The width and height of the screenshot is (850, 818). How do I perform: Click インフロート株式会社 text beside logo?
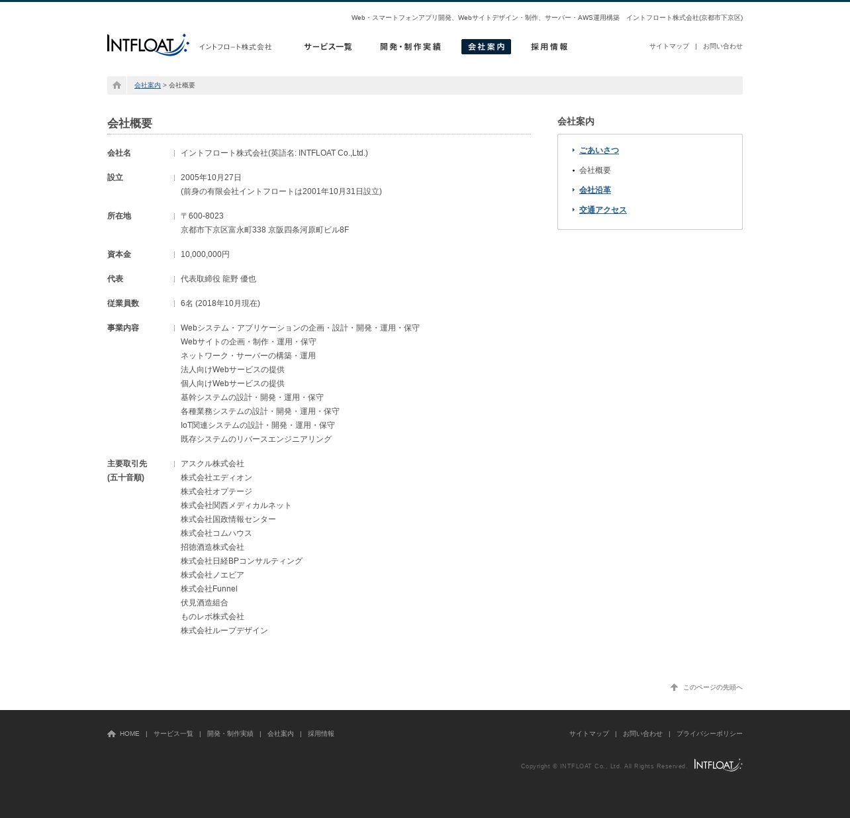click(x=236, y=47)
